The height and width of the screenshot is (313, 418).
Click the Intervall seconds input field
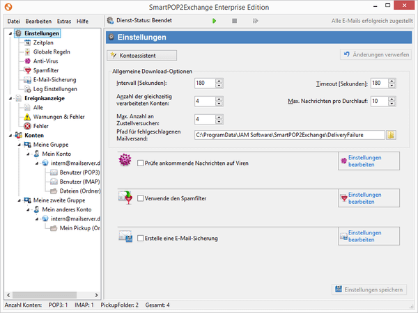pyautogui.click(x=203, y=83)
